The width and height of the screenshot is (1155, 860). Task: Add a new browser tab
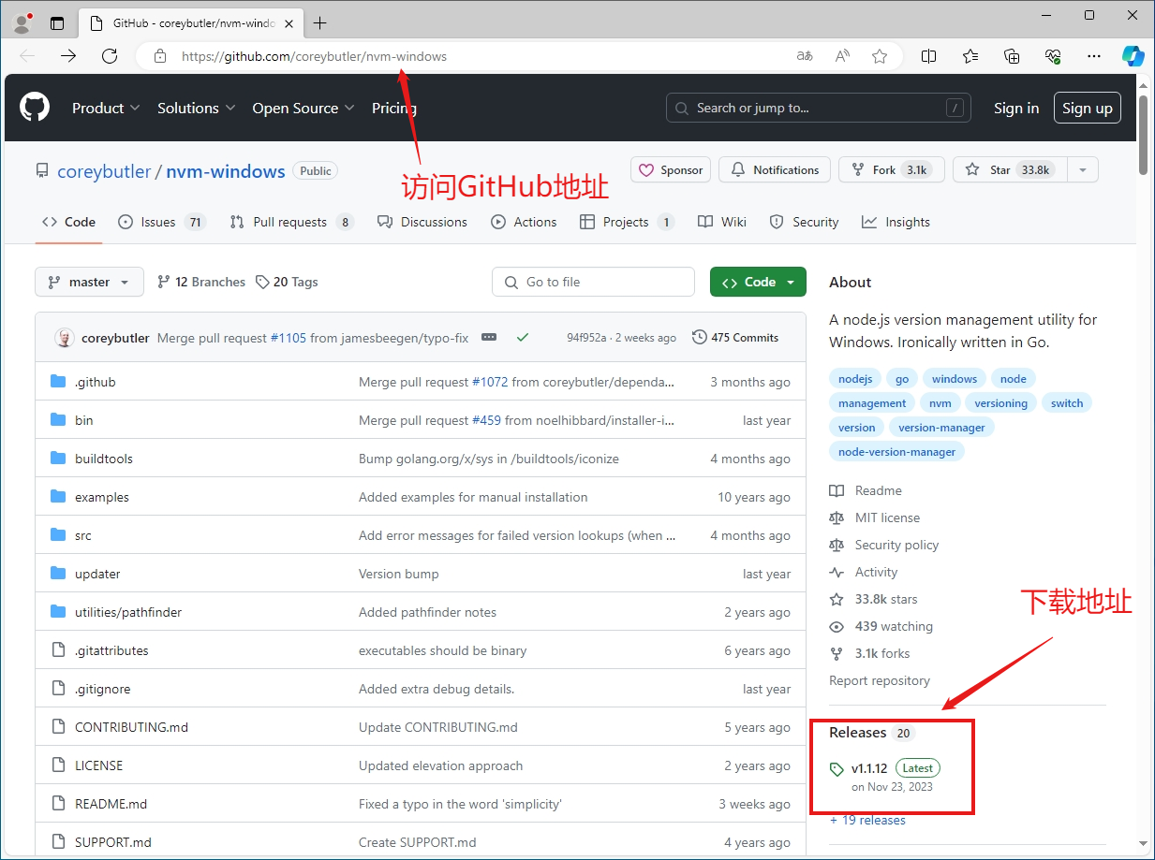click(x=320, y=22)
